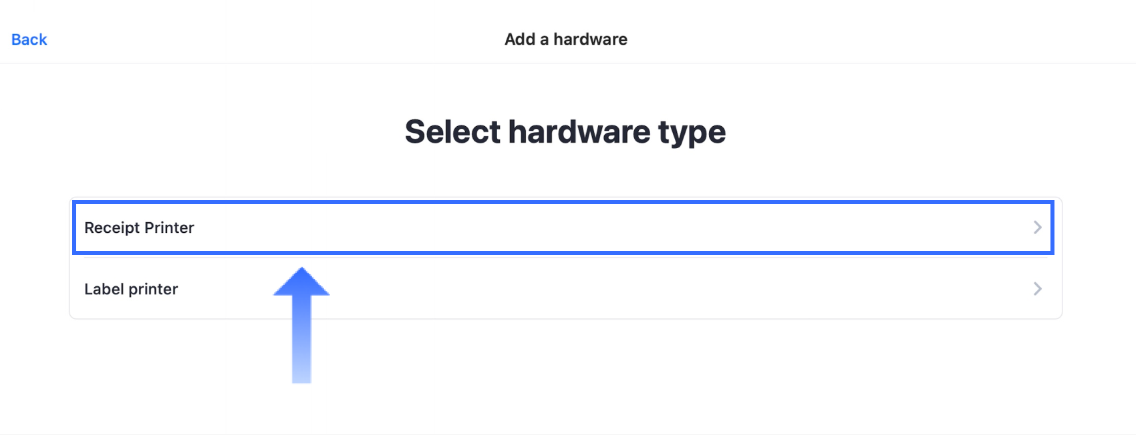Image resolution: width=1136 pixels, height=435 pixels.
Task: Click the Receipt Printer label text
Action: point(139,228)
